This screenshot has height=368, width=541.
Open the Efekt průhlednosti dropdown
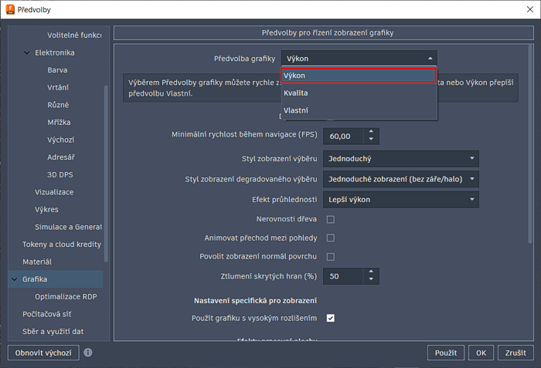click(401, 200)
